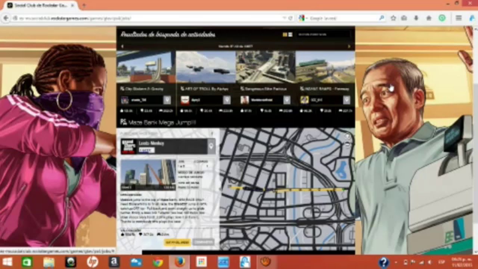Open the Dangerous Bike Parkour job thumbnail

pos(266,67)
